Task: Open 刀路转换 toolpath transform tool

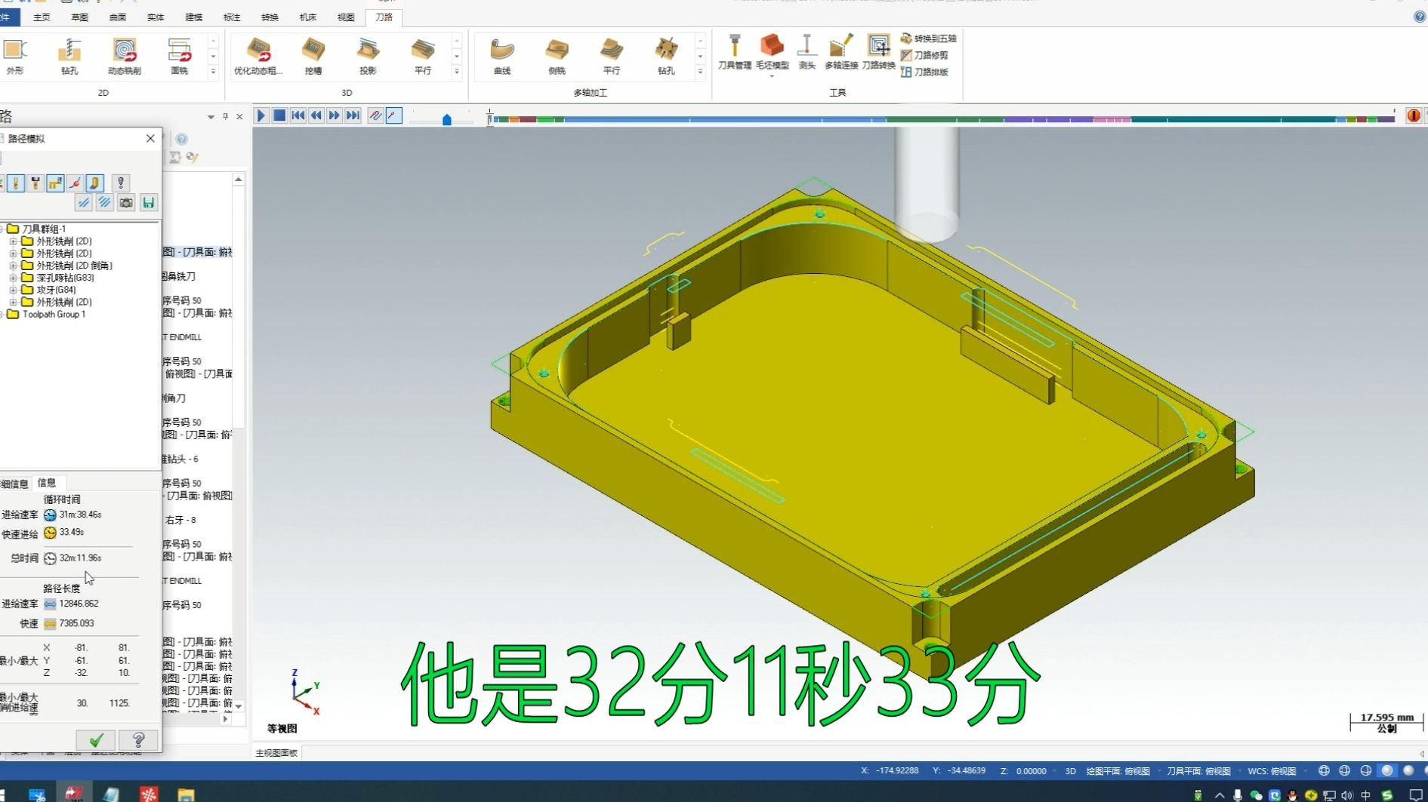Action: pos(878,52)
